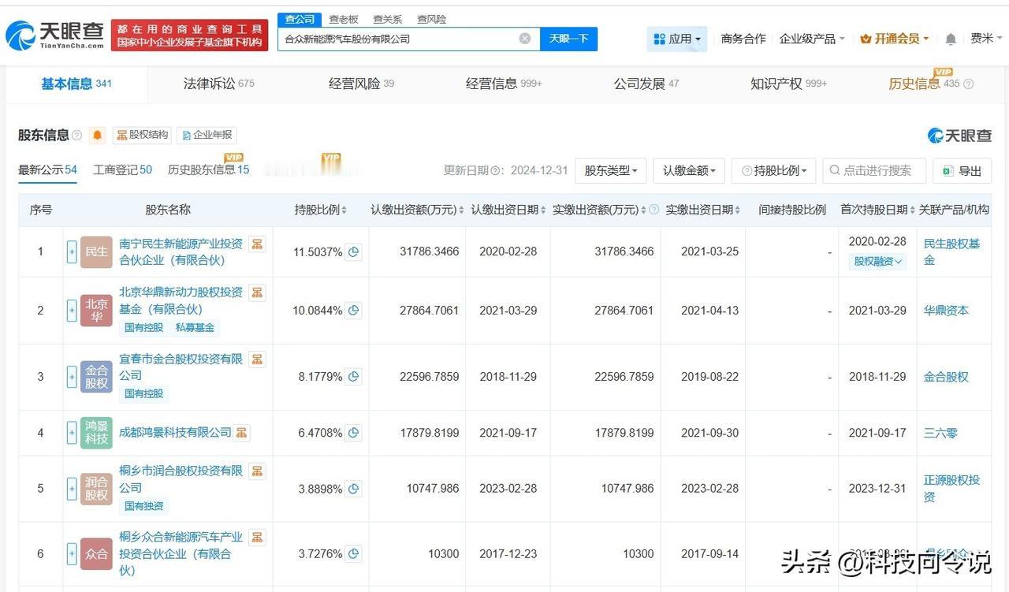This screenshot has width=1009, height=592.
Task: Expand row 6 with the plus button
Action: [x=73, y=554]
